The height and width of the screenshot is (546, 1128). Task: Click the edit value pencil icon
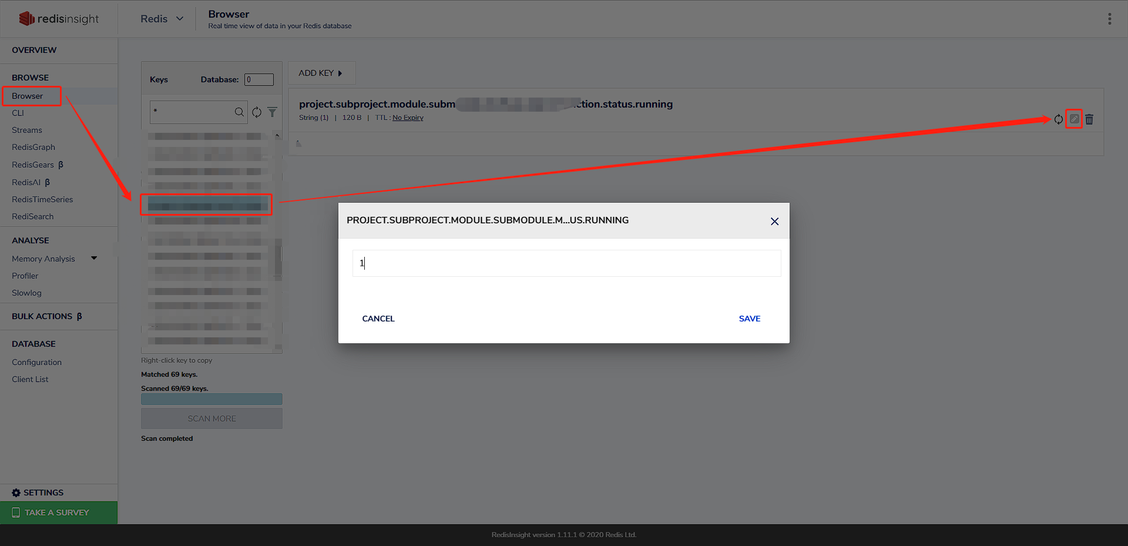coord(1074,119)
